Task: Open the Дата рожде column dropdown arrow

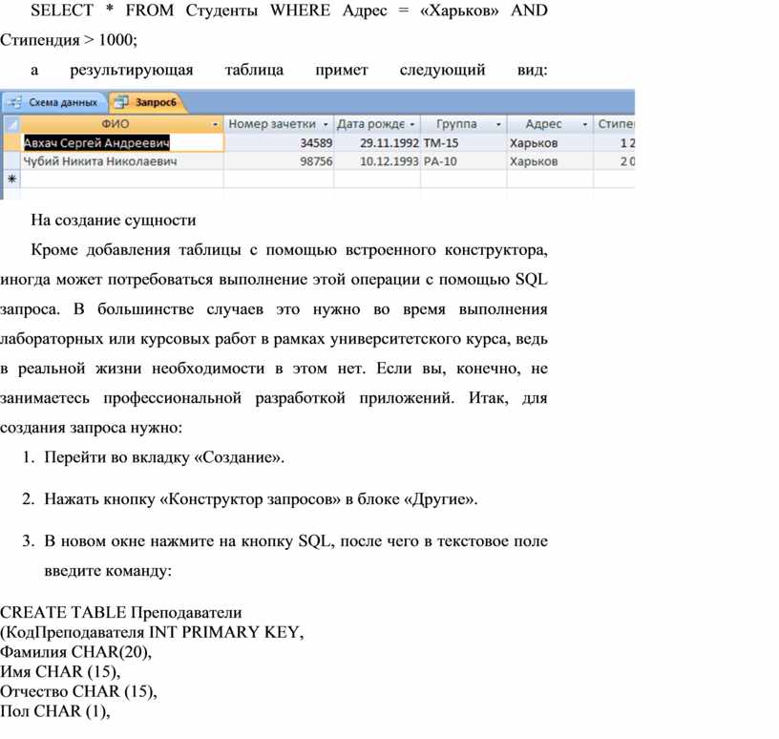Action: click(x=411, y=124)
